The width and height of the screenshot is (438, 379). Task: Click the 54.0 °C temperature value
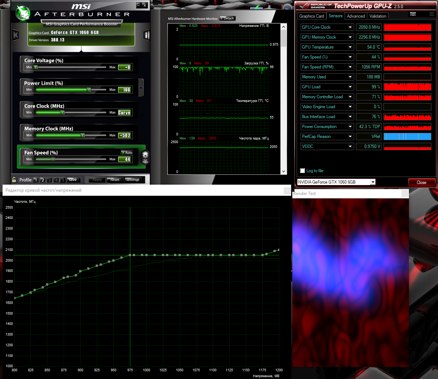pos(369,47)
